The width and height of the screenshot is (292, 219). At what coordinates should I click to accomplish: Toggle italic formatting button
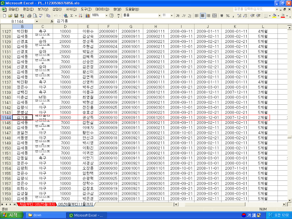coord(184,16)
